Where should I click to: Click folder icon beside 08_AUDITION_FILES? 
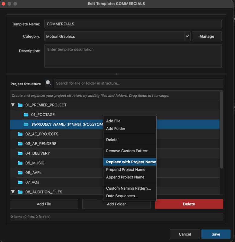tap(20, 192)
